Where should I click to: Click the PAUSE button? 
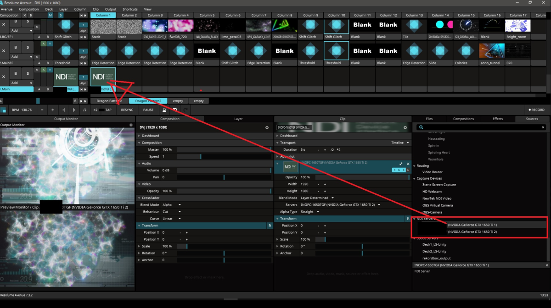(148, 110)
